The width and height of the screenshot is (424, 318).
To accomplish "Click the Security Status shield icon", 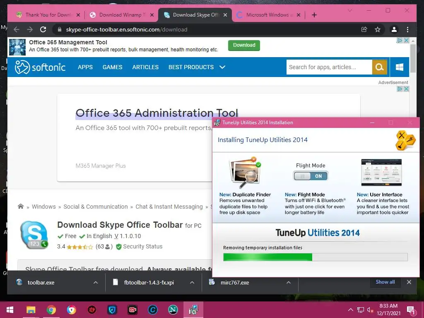I will [118, 247].
